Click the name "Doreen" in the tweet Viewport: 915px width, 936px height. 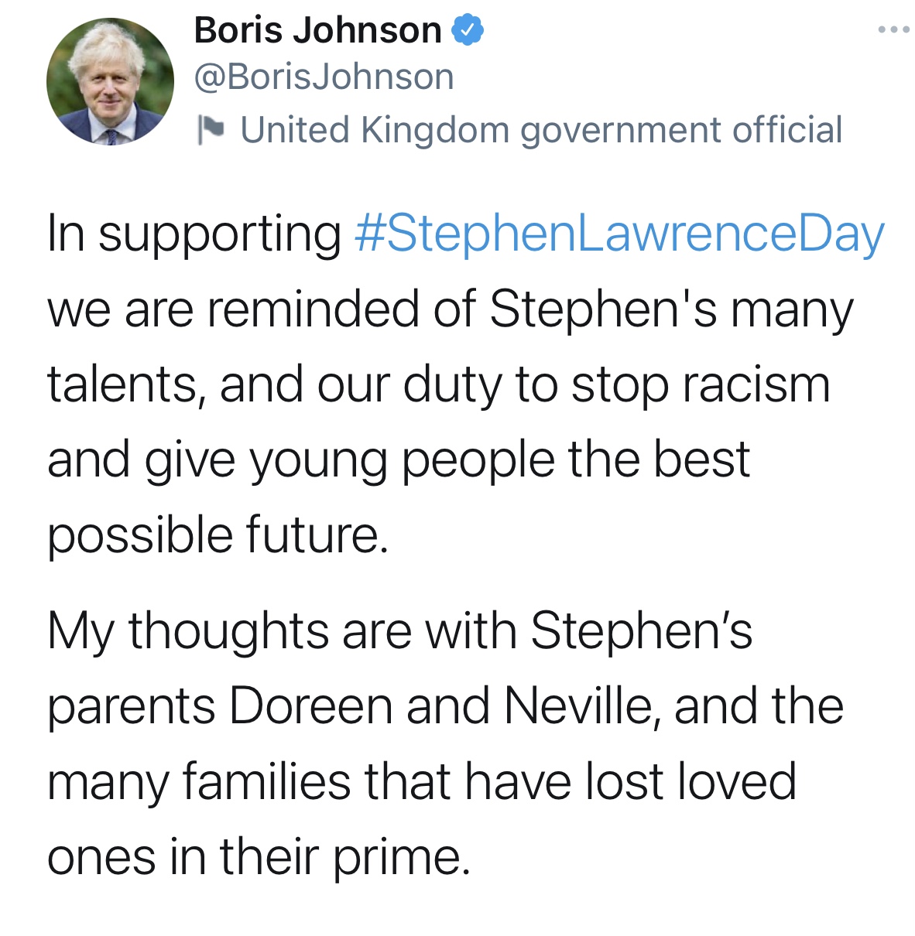[311, 705]
